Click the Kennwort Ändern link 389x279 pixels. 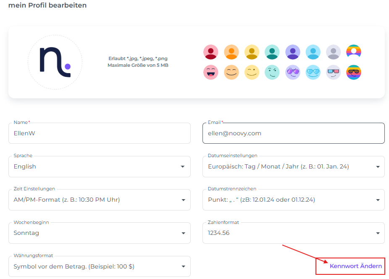[x=355, y=266]
